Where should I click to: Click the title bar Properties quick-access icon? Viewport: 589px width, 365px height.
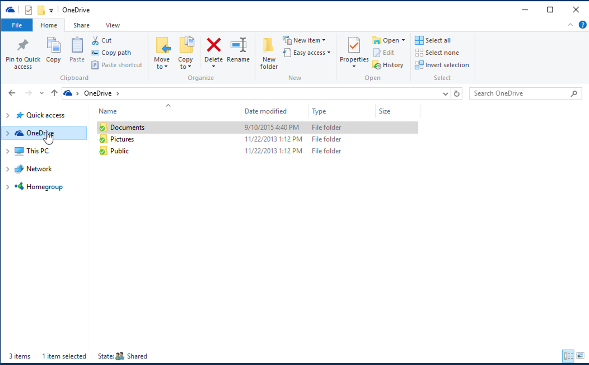coord(29,10)
